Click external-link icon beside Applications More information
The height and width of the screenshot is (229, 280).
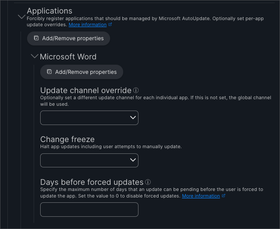click(110, 24)
